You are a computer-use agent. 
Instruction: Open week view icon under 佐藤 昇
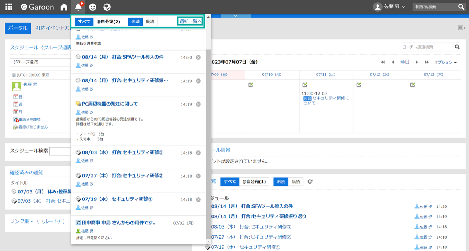[x=15, y=104]
